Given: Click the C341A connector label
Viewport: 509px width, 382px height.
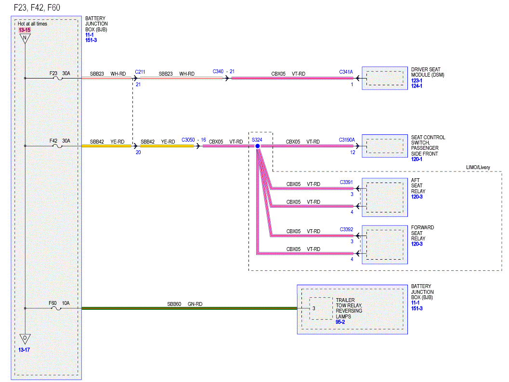Looking at the screenshot, I should tap(346, 72).
